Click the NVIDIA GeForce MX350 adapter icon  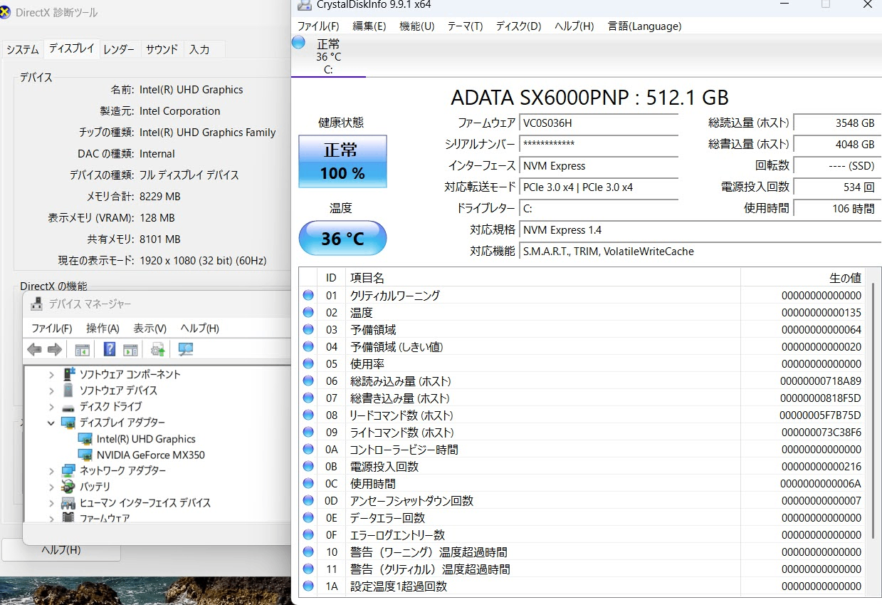click(x=85, y=455)
